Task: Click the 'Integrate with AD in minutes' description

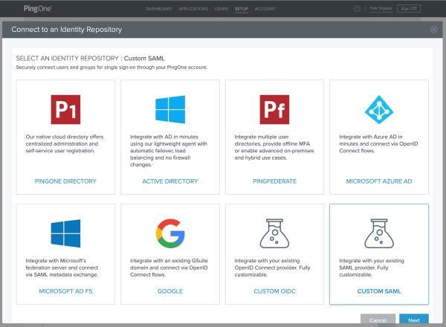Action: tap(169, 151)
